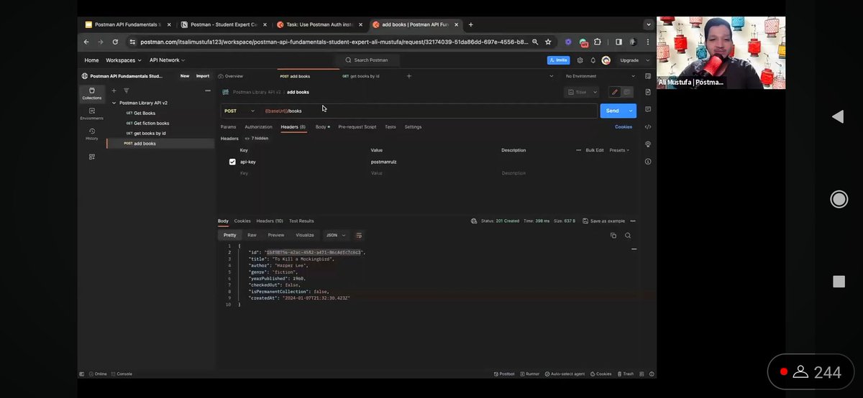
Task: Switch to the request Body tab
Action: 322,126
